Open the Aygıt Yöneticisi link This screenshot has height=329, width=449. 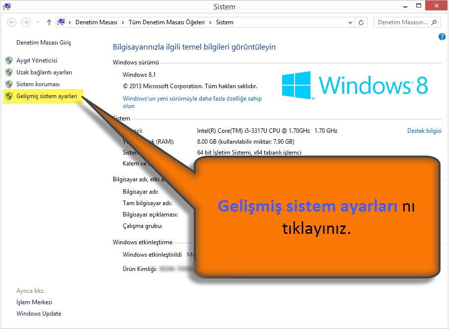pos(37,60)
